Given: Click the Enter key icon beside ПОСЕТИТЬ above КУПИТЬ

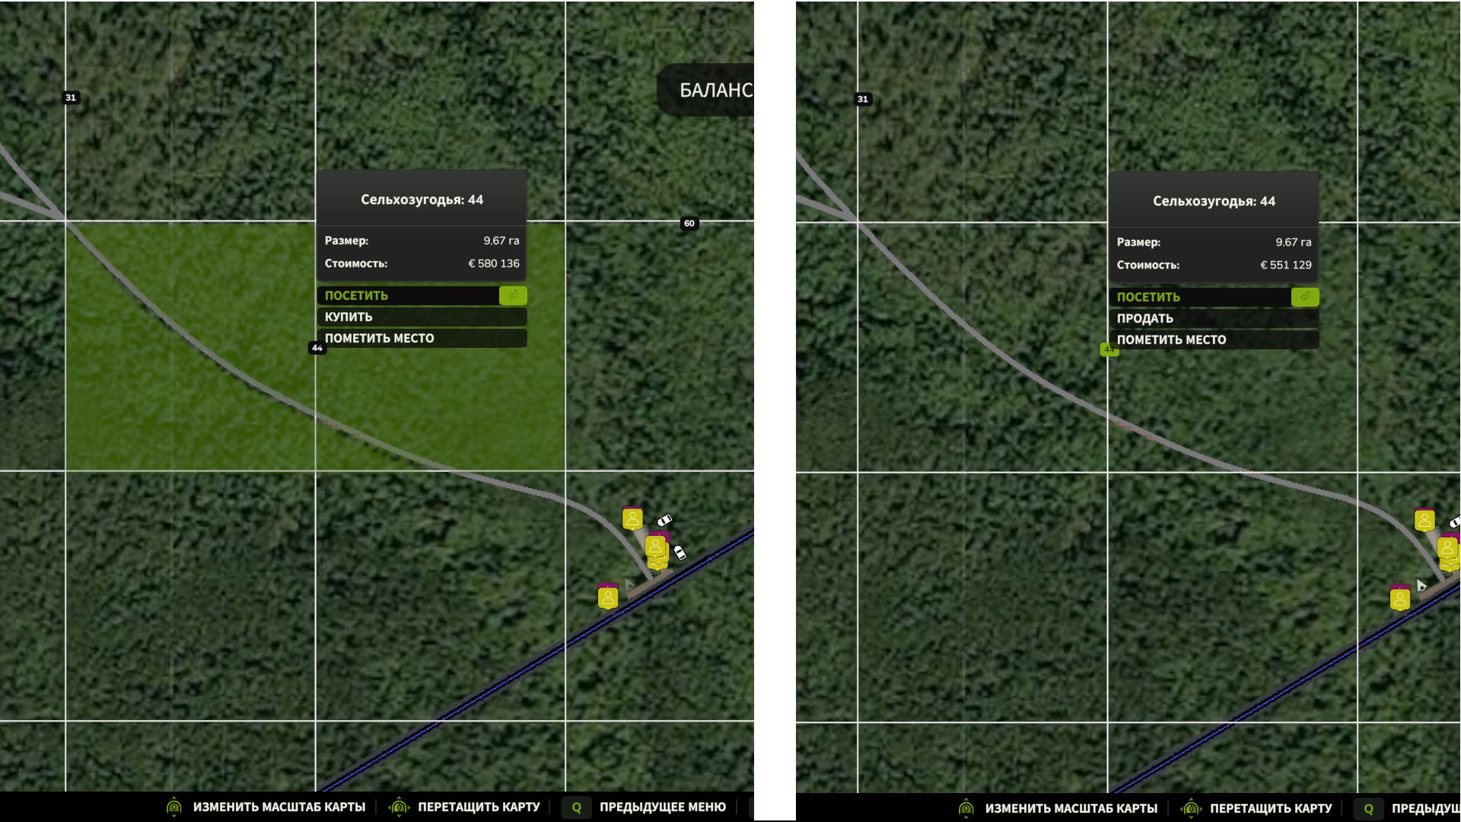Looking at the screenshot, I should pyautogui.click(x=513, y=295).
